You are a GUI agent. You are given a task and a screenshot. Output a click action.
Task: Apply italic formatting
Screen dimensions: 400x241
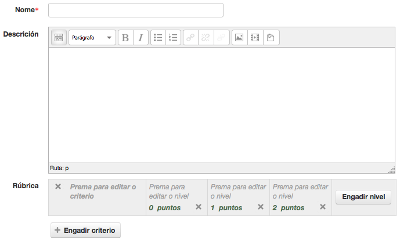[x=140, y=38]
